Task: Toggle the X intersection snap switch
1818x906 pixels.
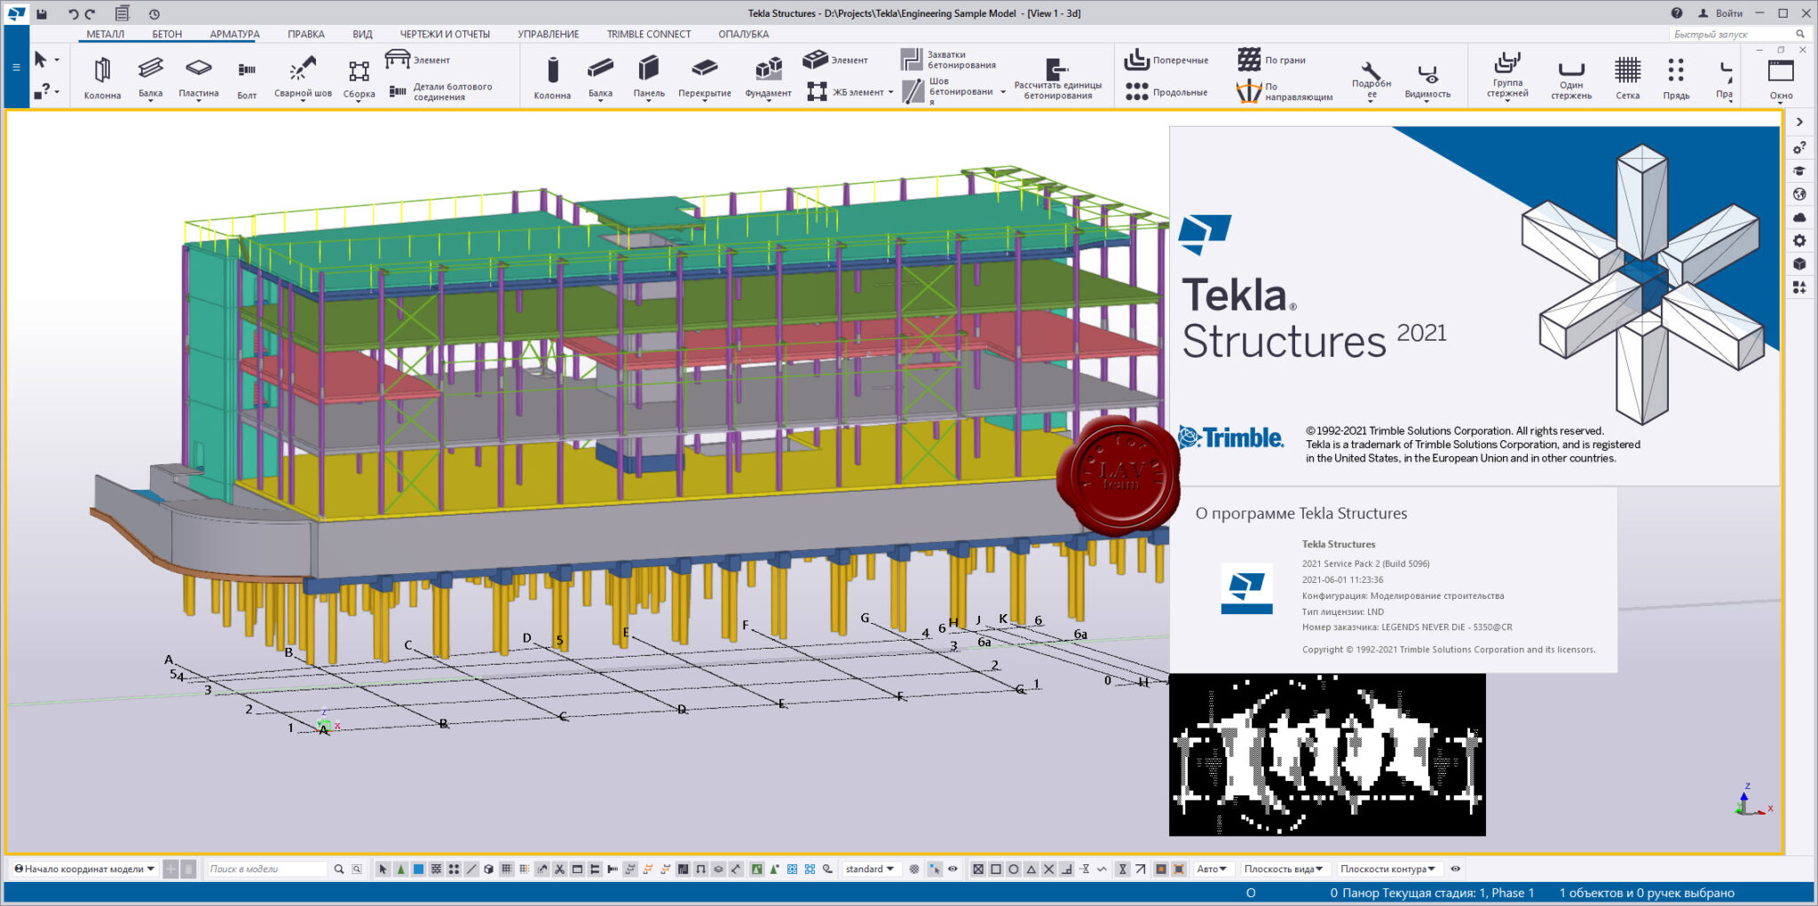Action: pos(1049,870)
